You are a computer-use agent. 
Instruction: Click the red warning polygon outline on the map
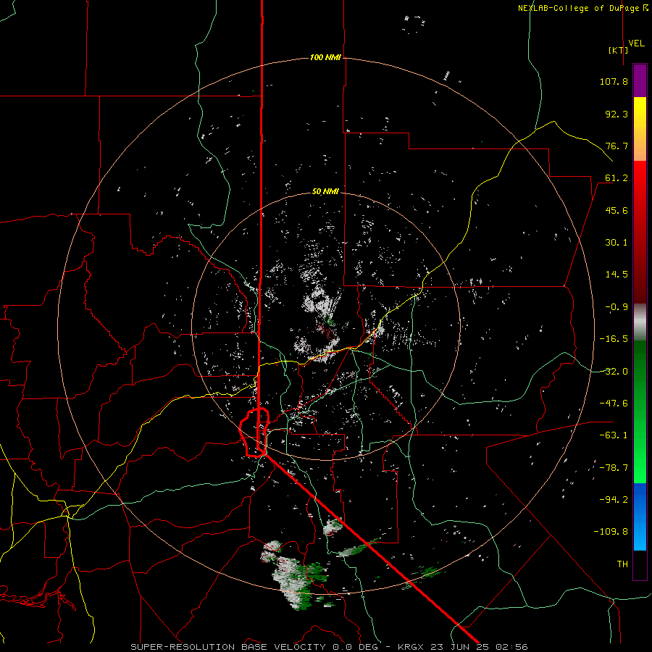[254, 432]
